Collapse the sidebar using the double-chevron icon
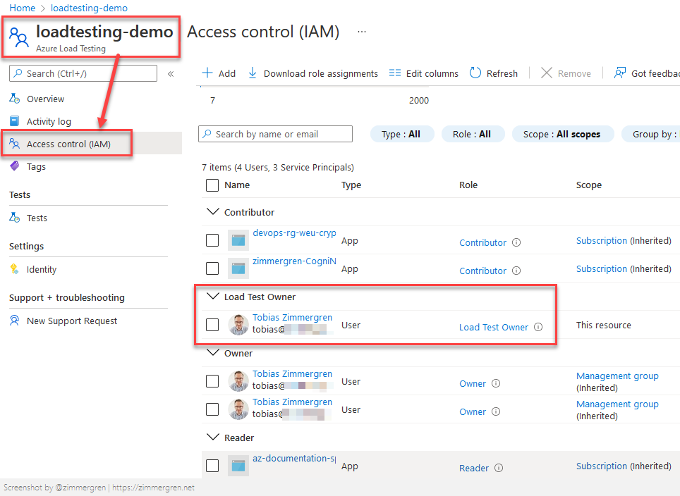Image resolution: width=680 pixels, height=496 pixels. pos(171,73)
